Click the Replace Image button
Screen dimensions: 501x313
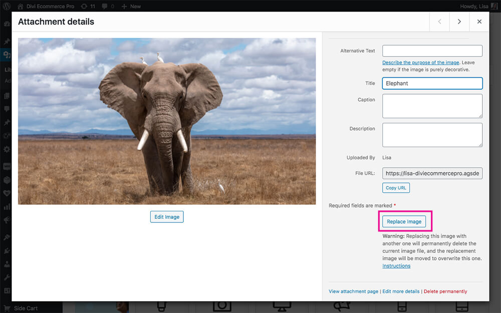[x=404, y=221]
